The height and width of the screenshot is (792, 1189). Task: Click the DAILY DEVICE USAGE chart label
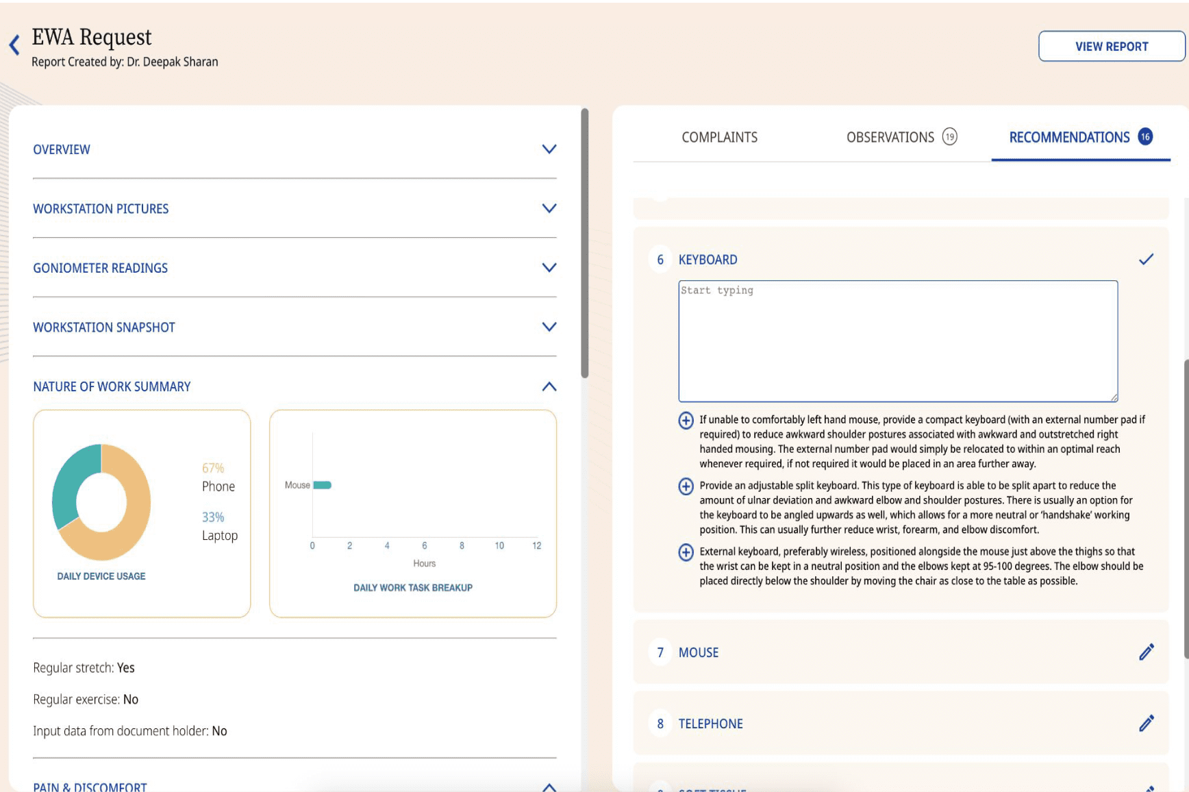[x=101, y=576]
